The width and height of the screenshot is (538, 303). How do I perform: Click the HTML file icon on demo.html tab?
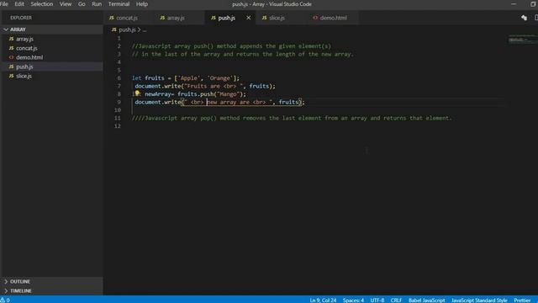pos(315,18)
